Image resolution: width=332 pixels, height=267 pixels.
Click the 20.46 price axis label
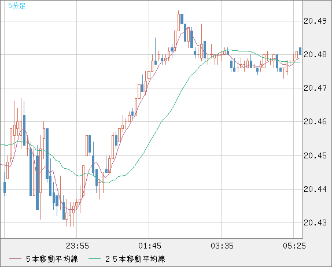315,121
